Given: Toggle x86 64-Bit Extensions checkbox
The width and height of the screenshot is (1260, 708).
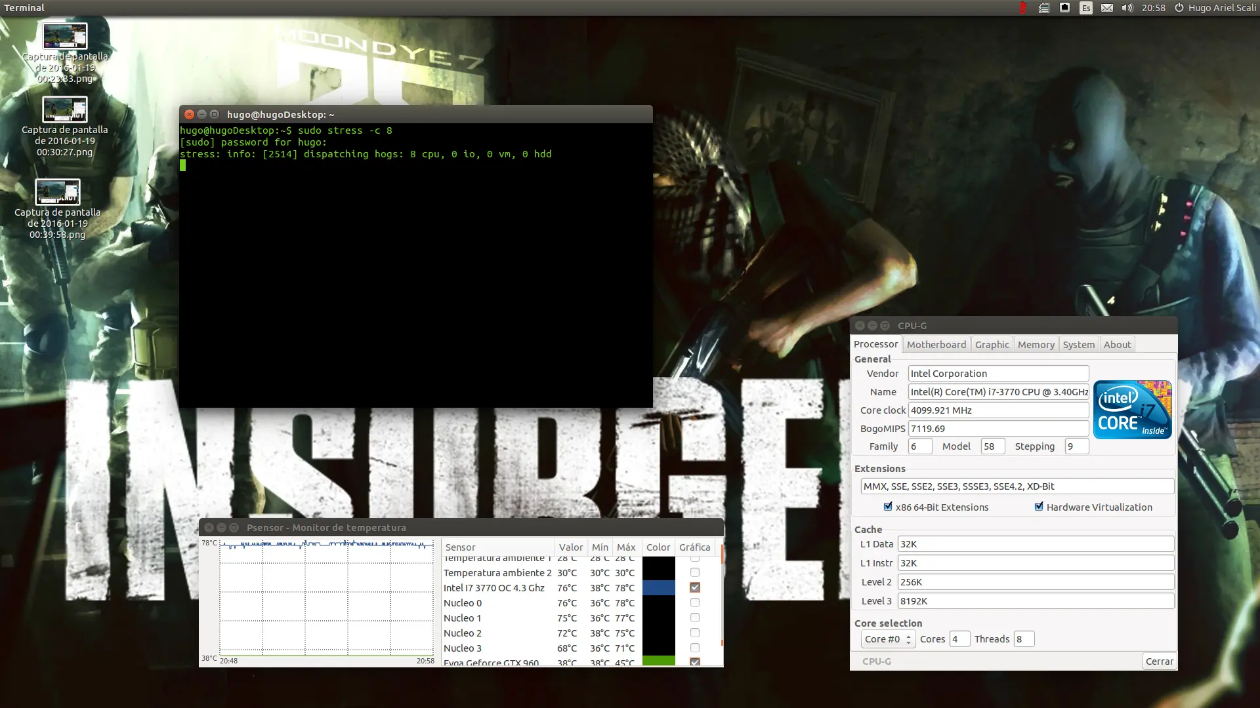Looking at the screenshot, I should (x=888, y=507).
